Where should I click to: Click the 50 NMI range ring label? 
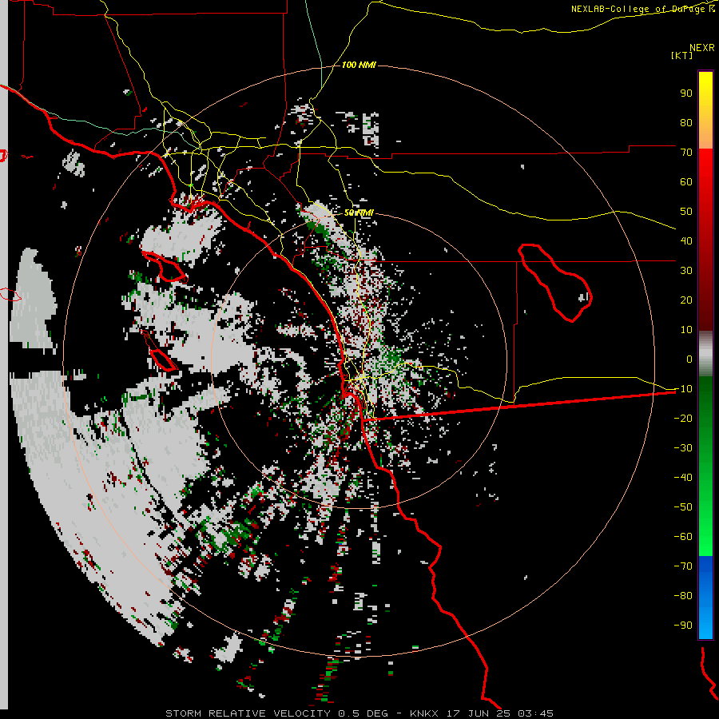point(359,213)
